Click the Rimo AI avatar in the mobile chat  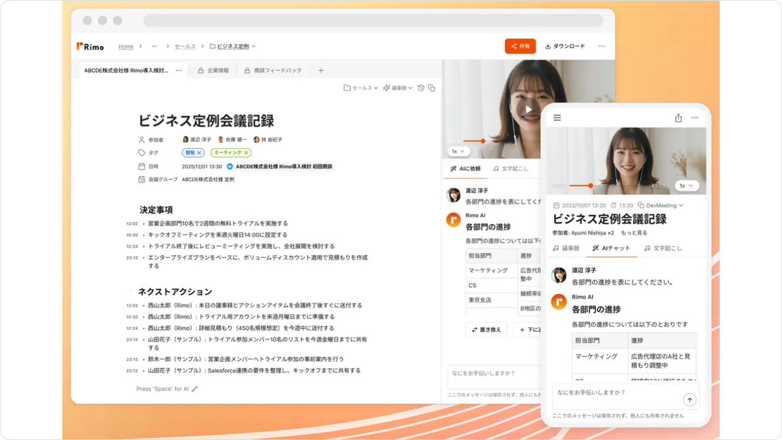pyautogui.click(x=559, y=301)
